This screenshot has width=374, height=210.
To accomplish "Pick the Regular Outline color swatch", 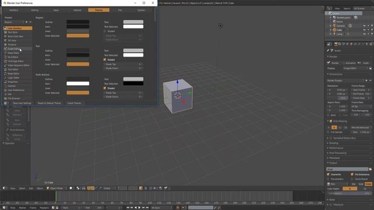I will tap(78, 22).
